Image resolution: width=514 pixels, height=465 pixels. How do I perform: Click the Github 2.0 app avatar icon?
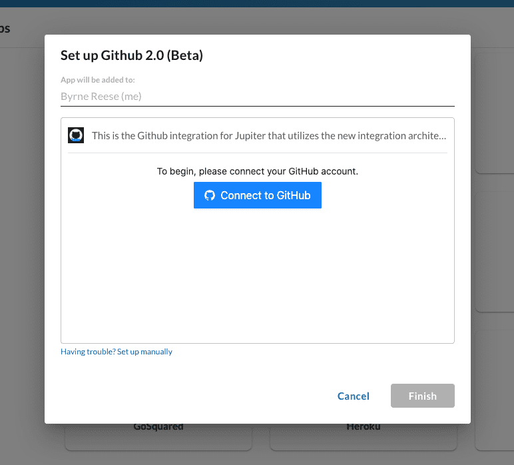pyautogui.click(x=76, y=135)
